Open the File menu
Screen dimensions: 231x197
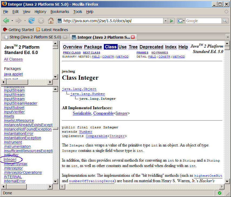[6, 12]
